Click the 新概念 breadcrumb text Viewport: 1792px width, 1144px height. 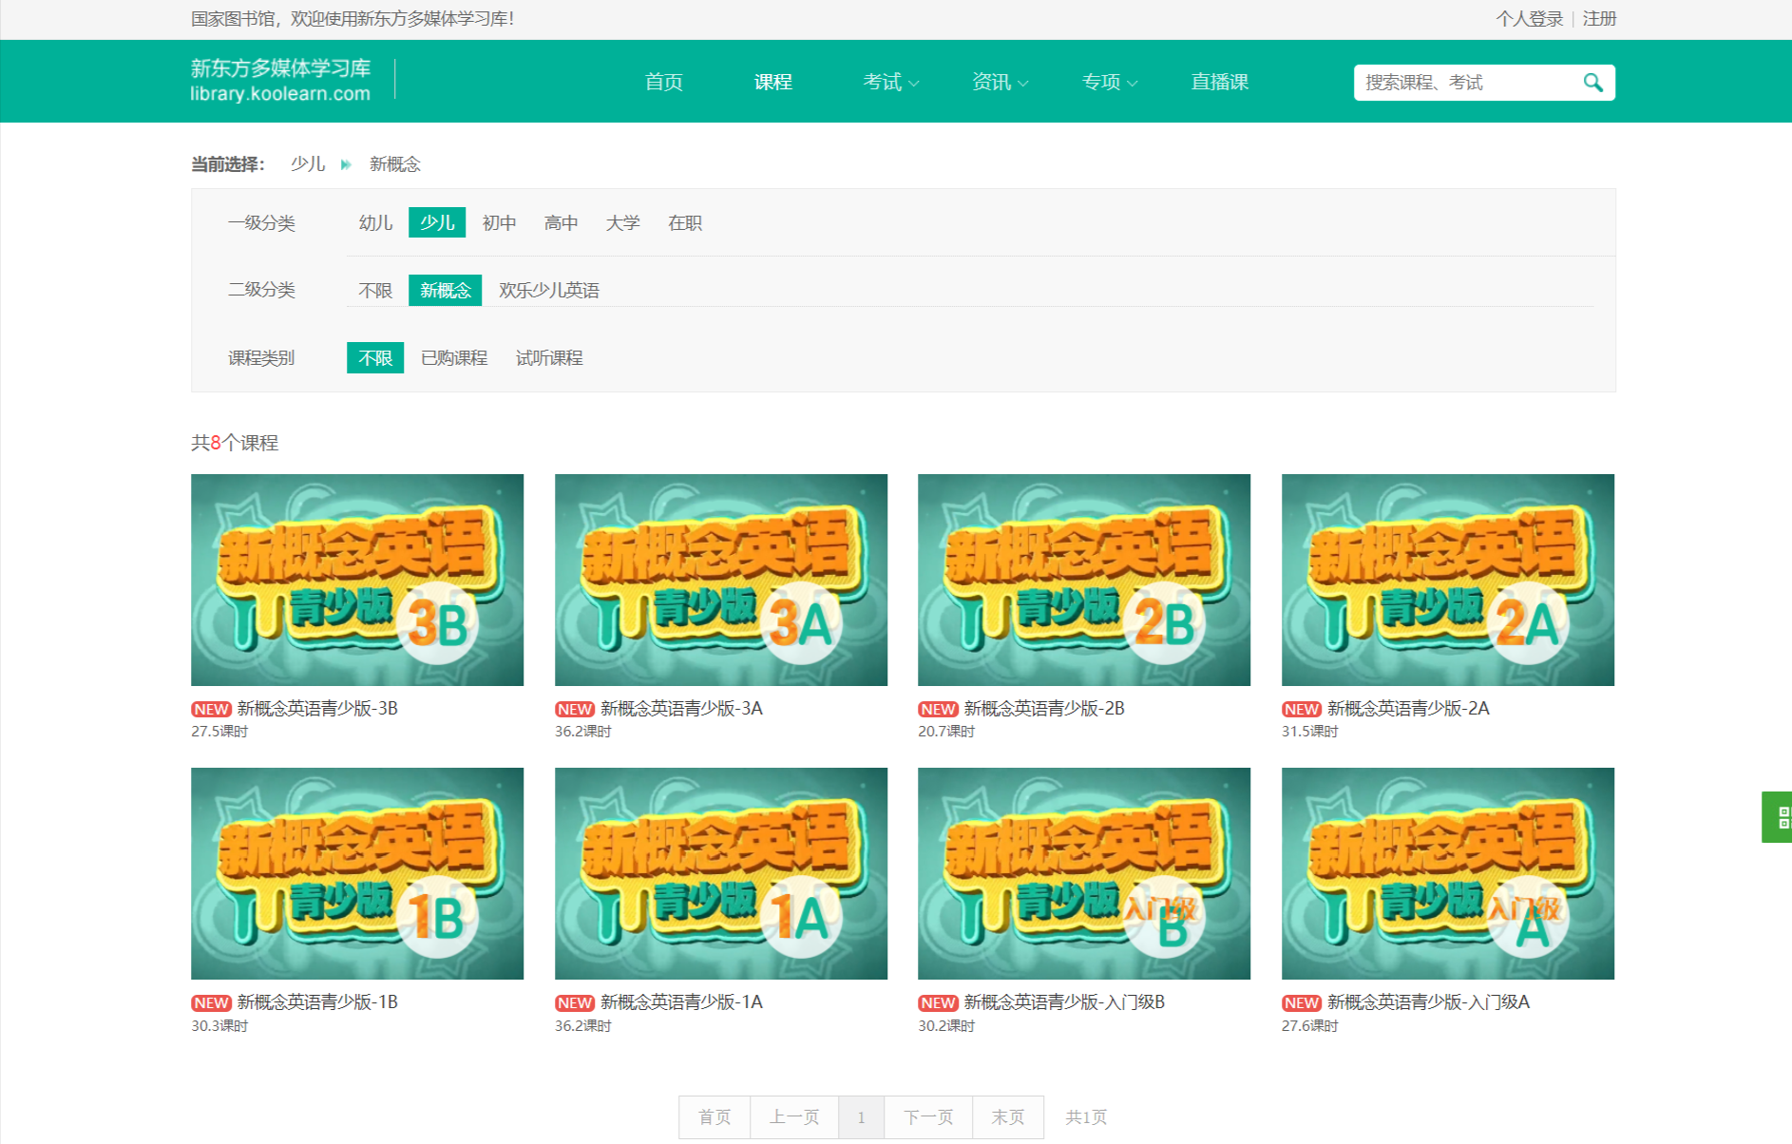(x=395, y=164)
